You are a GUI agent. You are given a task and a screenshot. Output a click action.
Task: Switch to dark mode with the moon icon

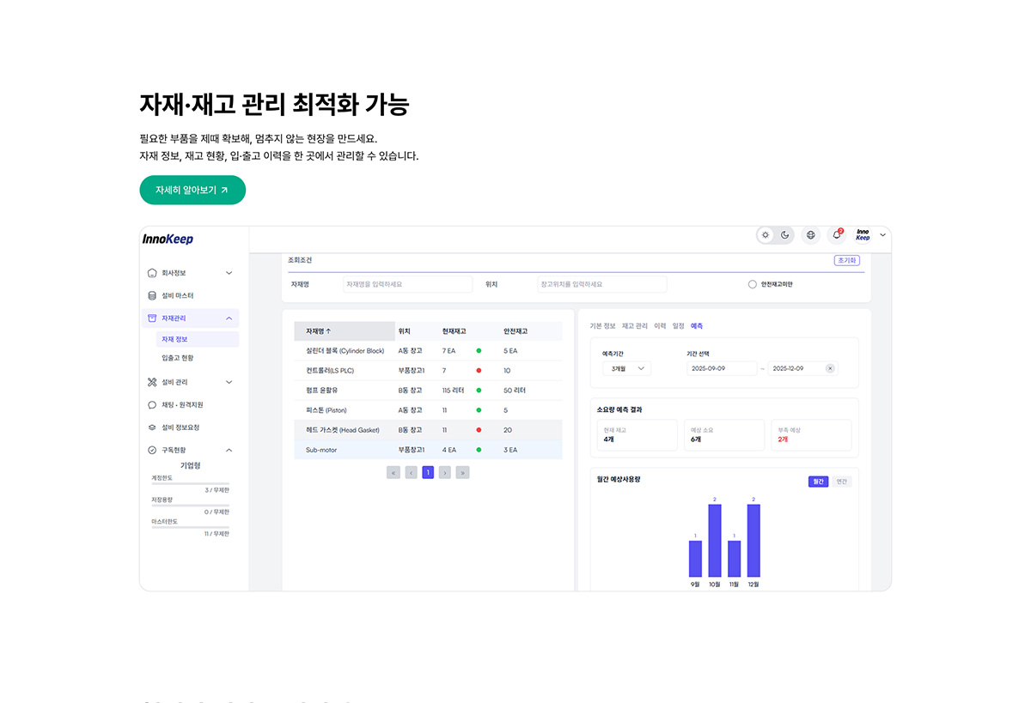tap(784, 235)
